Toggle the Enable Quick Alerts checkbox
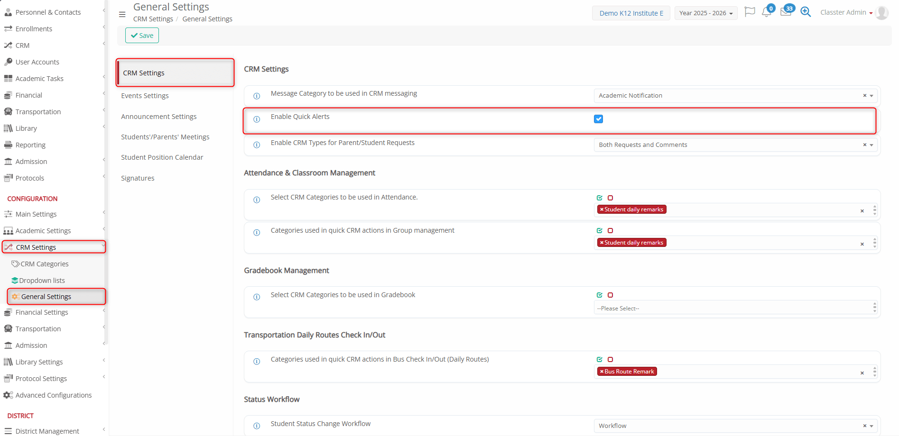Image resolution: width=899 pixels, height=436 pixels. pos(599,119)
